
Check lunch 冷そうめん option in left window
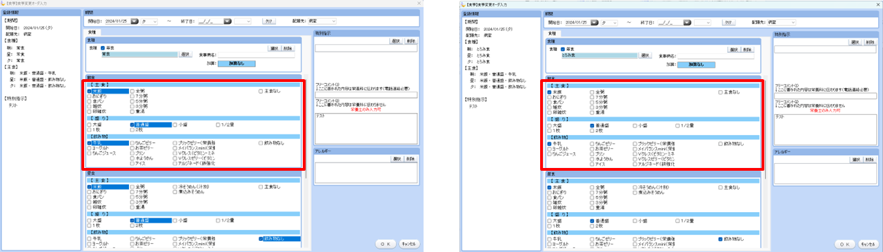click(x=175, y=187)
